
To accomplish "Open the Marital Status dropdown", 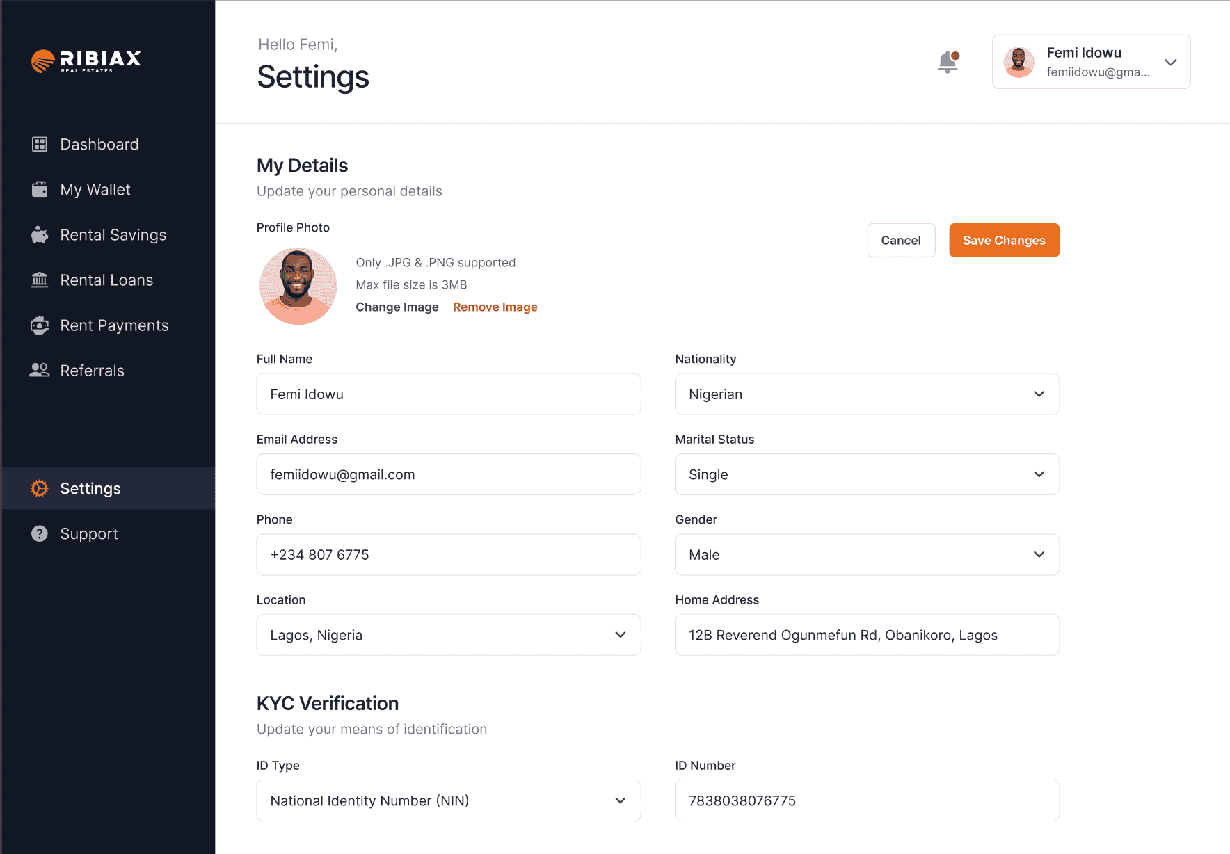I will pos(867,474).
